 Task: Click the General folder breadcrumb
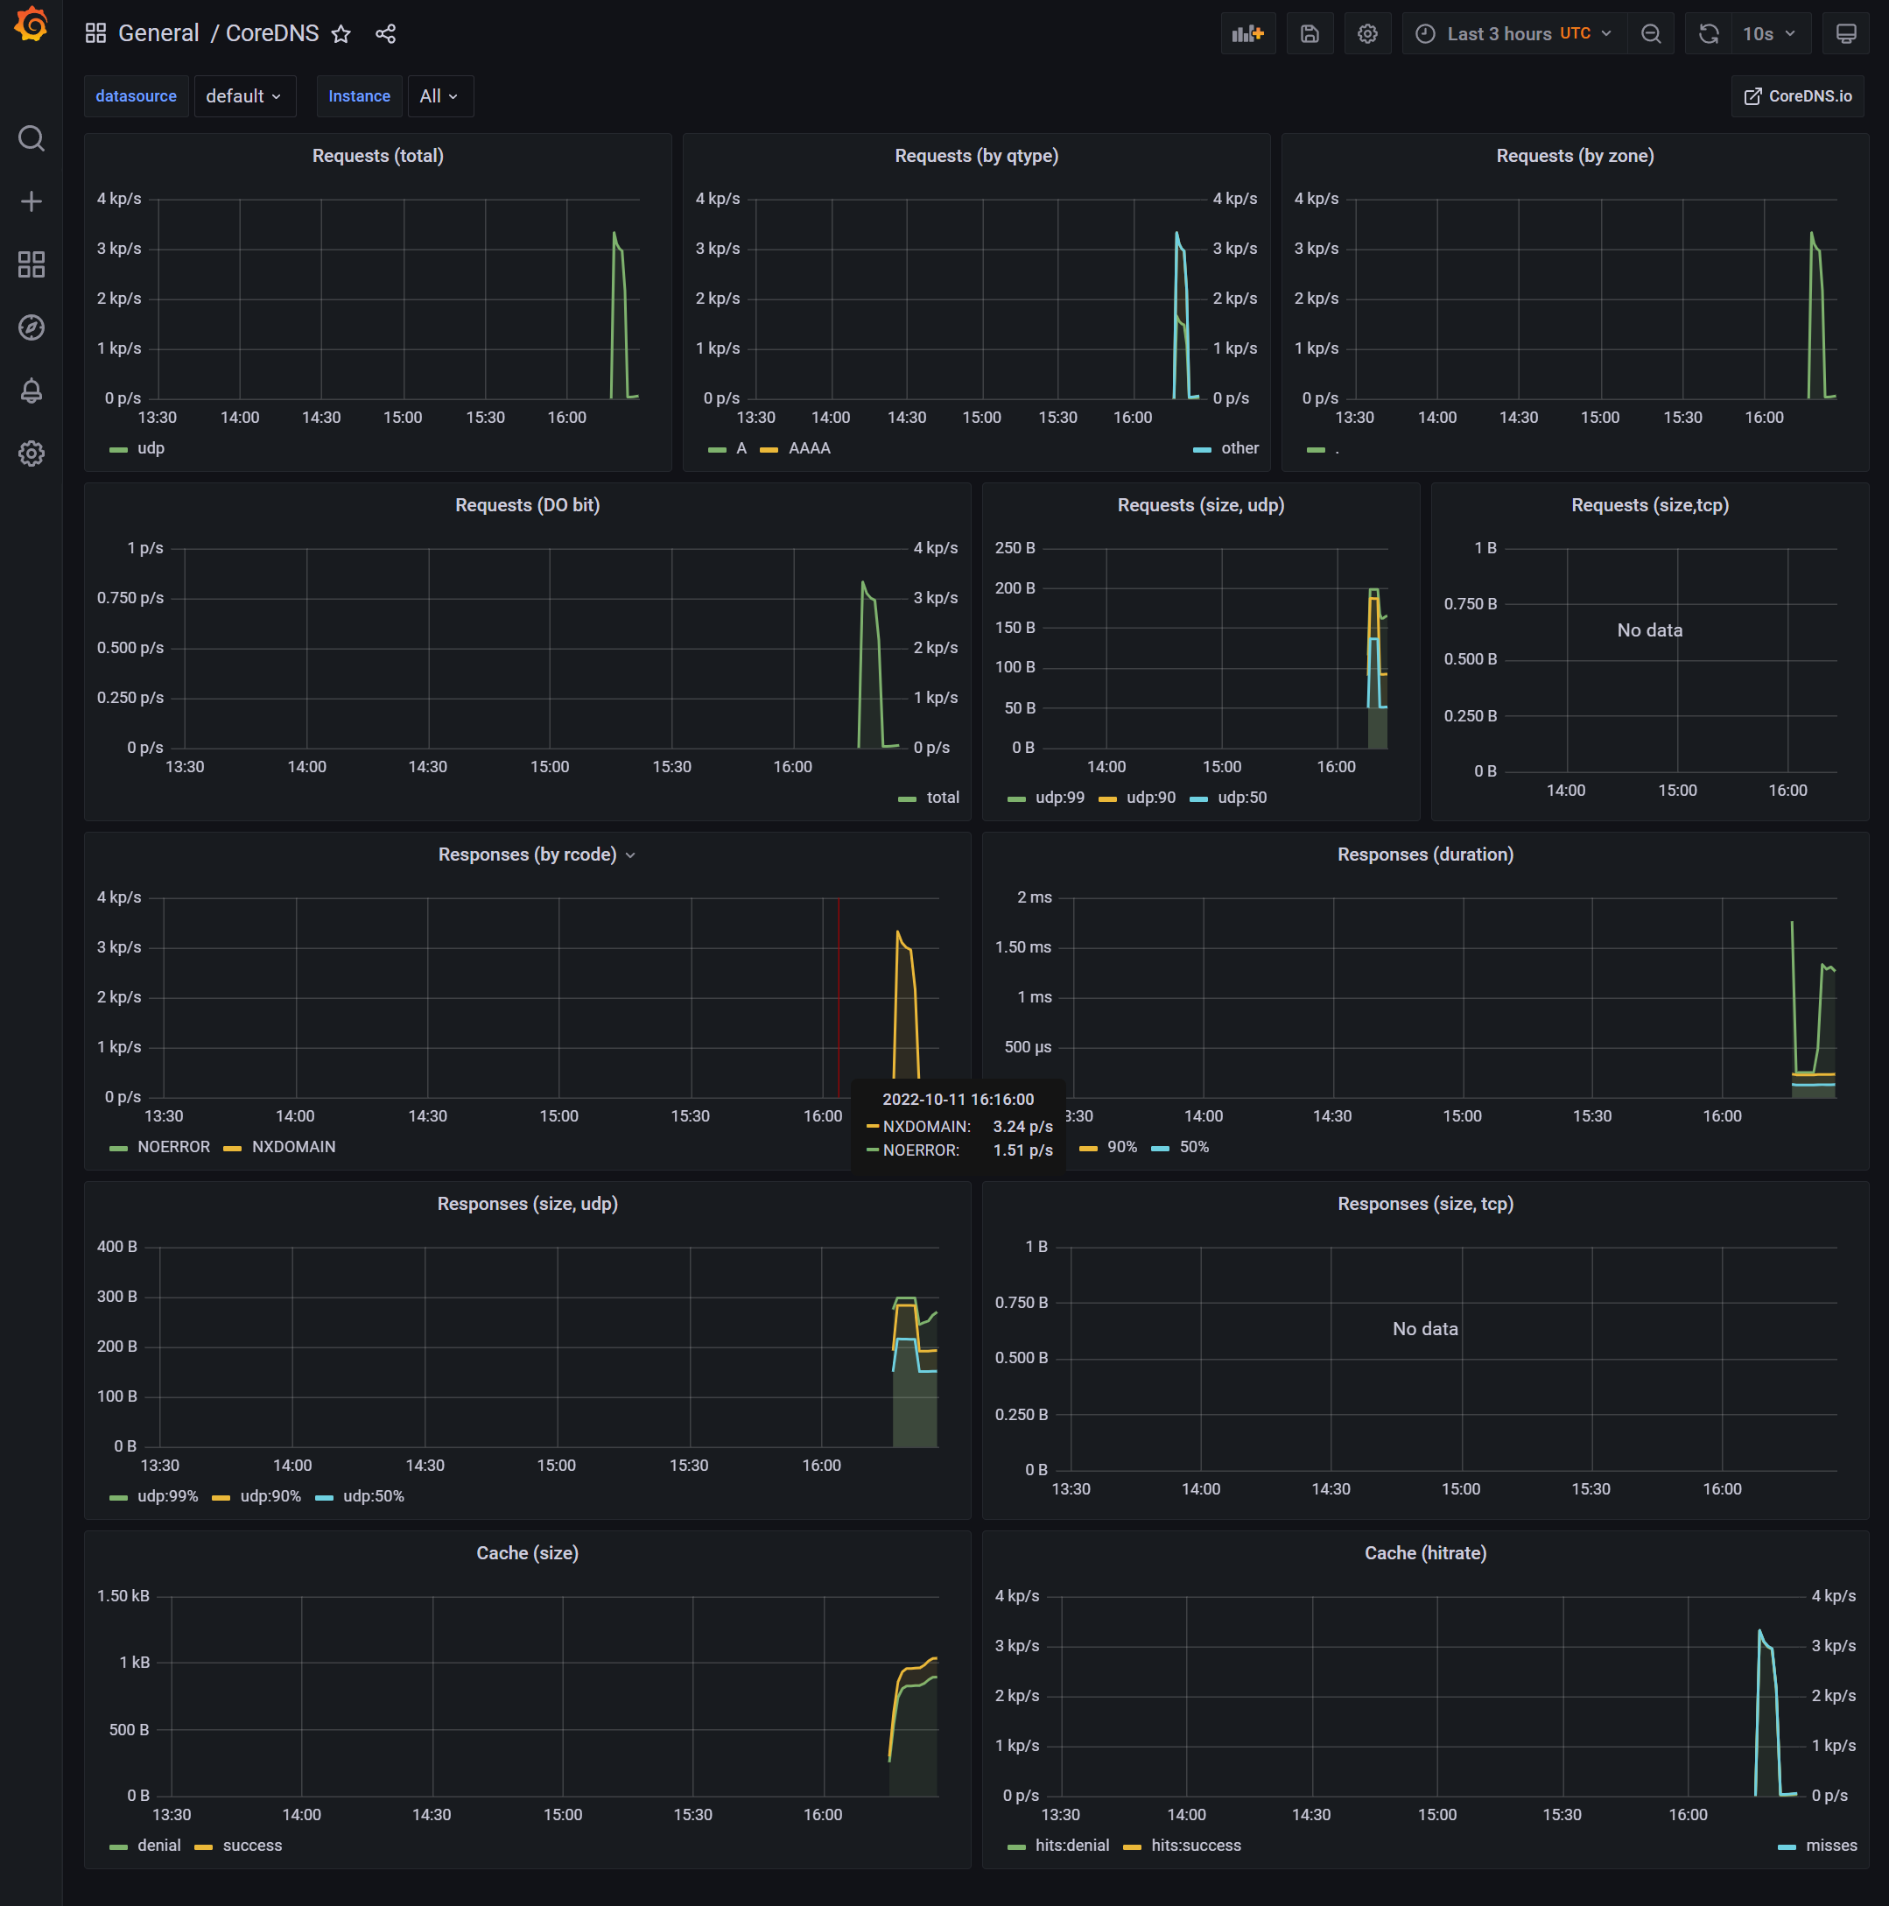pos(158,33)
